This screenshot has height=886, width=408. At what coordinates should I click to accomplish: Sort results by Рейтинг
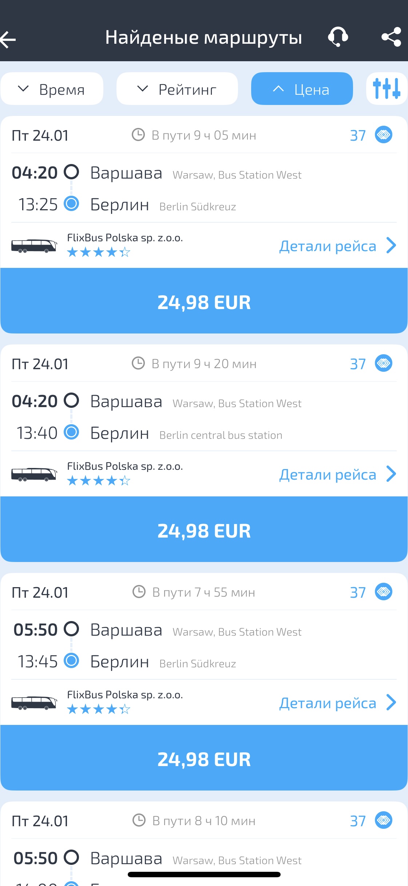[177, 89]
